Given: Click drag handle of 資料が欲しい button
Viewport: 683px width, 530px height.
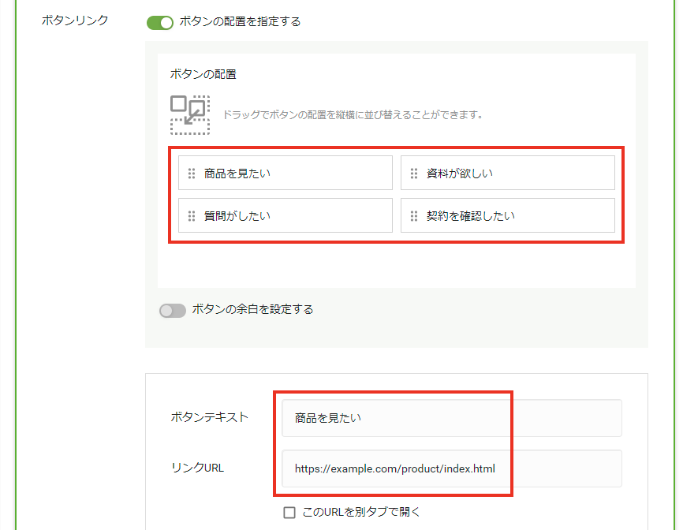Looking at the screenshot, I should 414,174.
